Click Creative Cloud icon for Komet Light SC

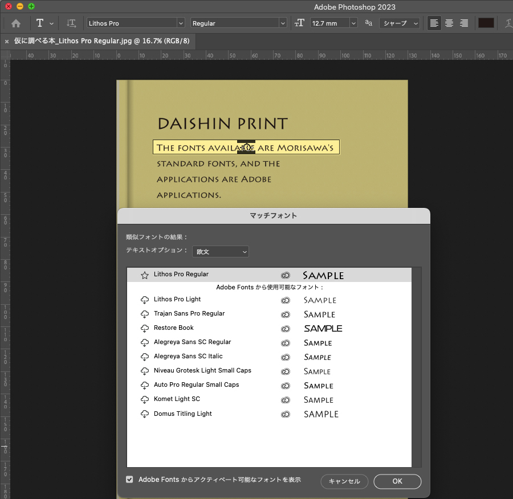tap(286, 400)
